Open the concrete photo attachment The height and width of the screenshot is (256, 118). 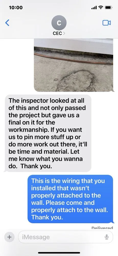pyautogui.click(x=73, y=65)
